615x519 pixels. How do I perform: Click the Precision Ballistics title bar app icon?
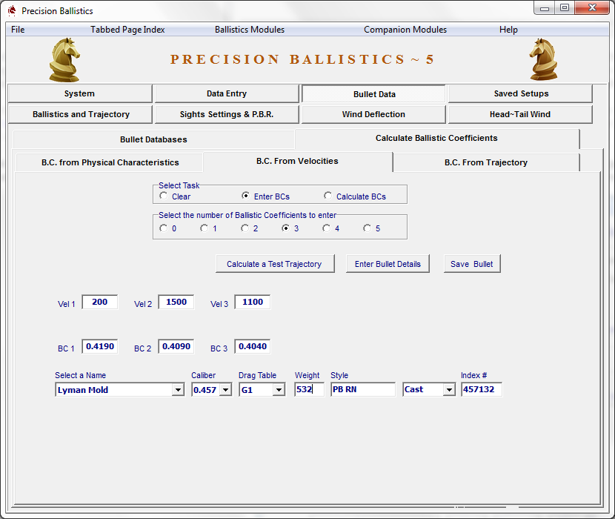coord(12,10)
